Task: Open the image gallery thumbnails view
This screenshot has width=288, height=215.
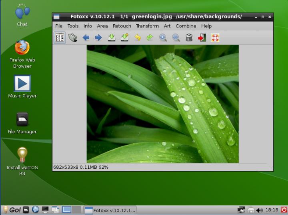Action: pyautogui.click(x=60, y=37)
